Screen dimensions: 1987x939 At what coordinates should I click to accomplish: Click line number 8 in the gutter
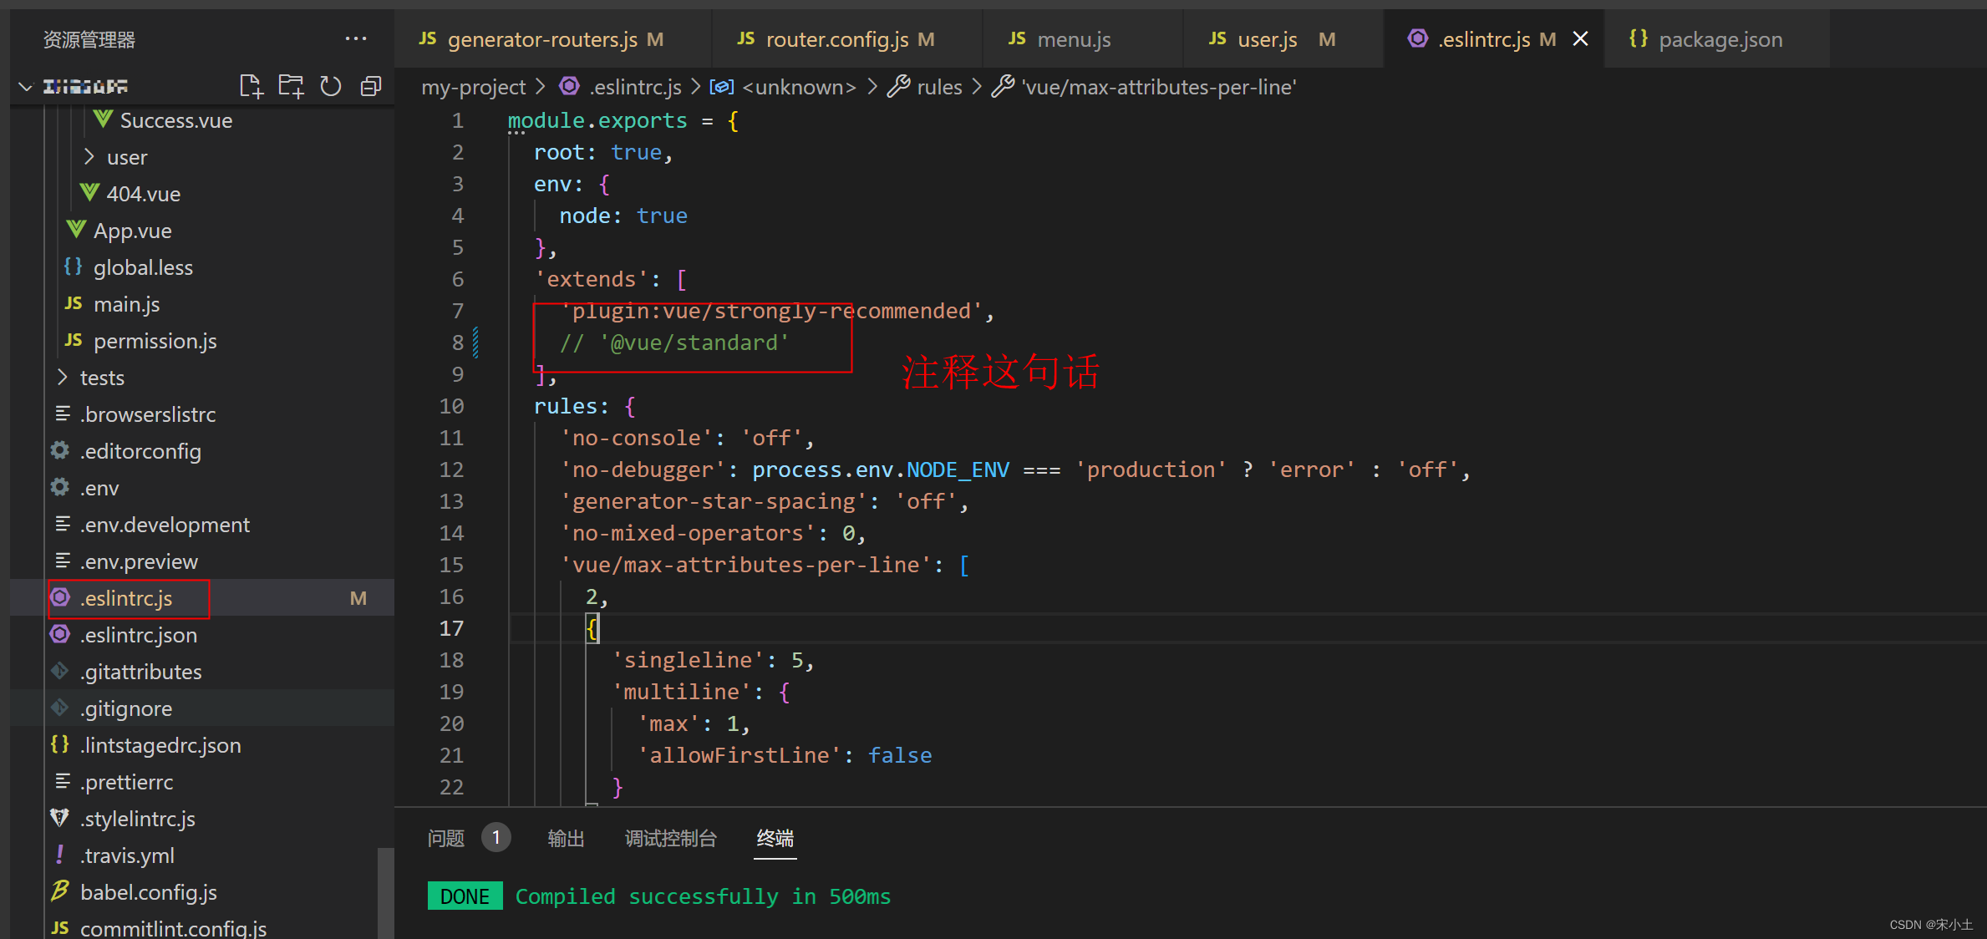pos(457,343)
